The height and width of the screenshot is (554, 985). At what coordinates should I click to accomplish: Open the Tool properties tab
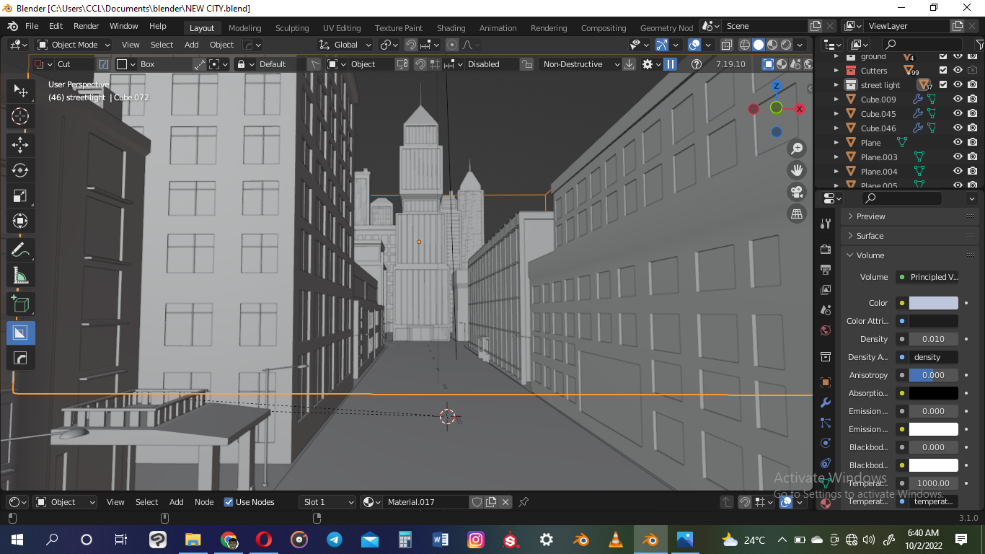826,224
